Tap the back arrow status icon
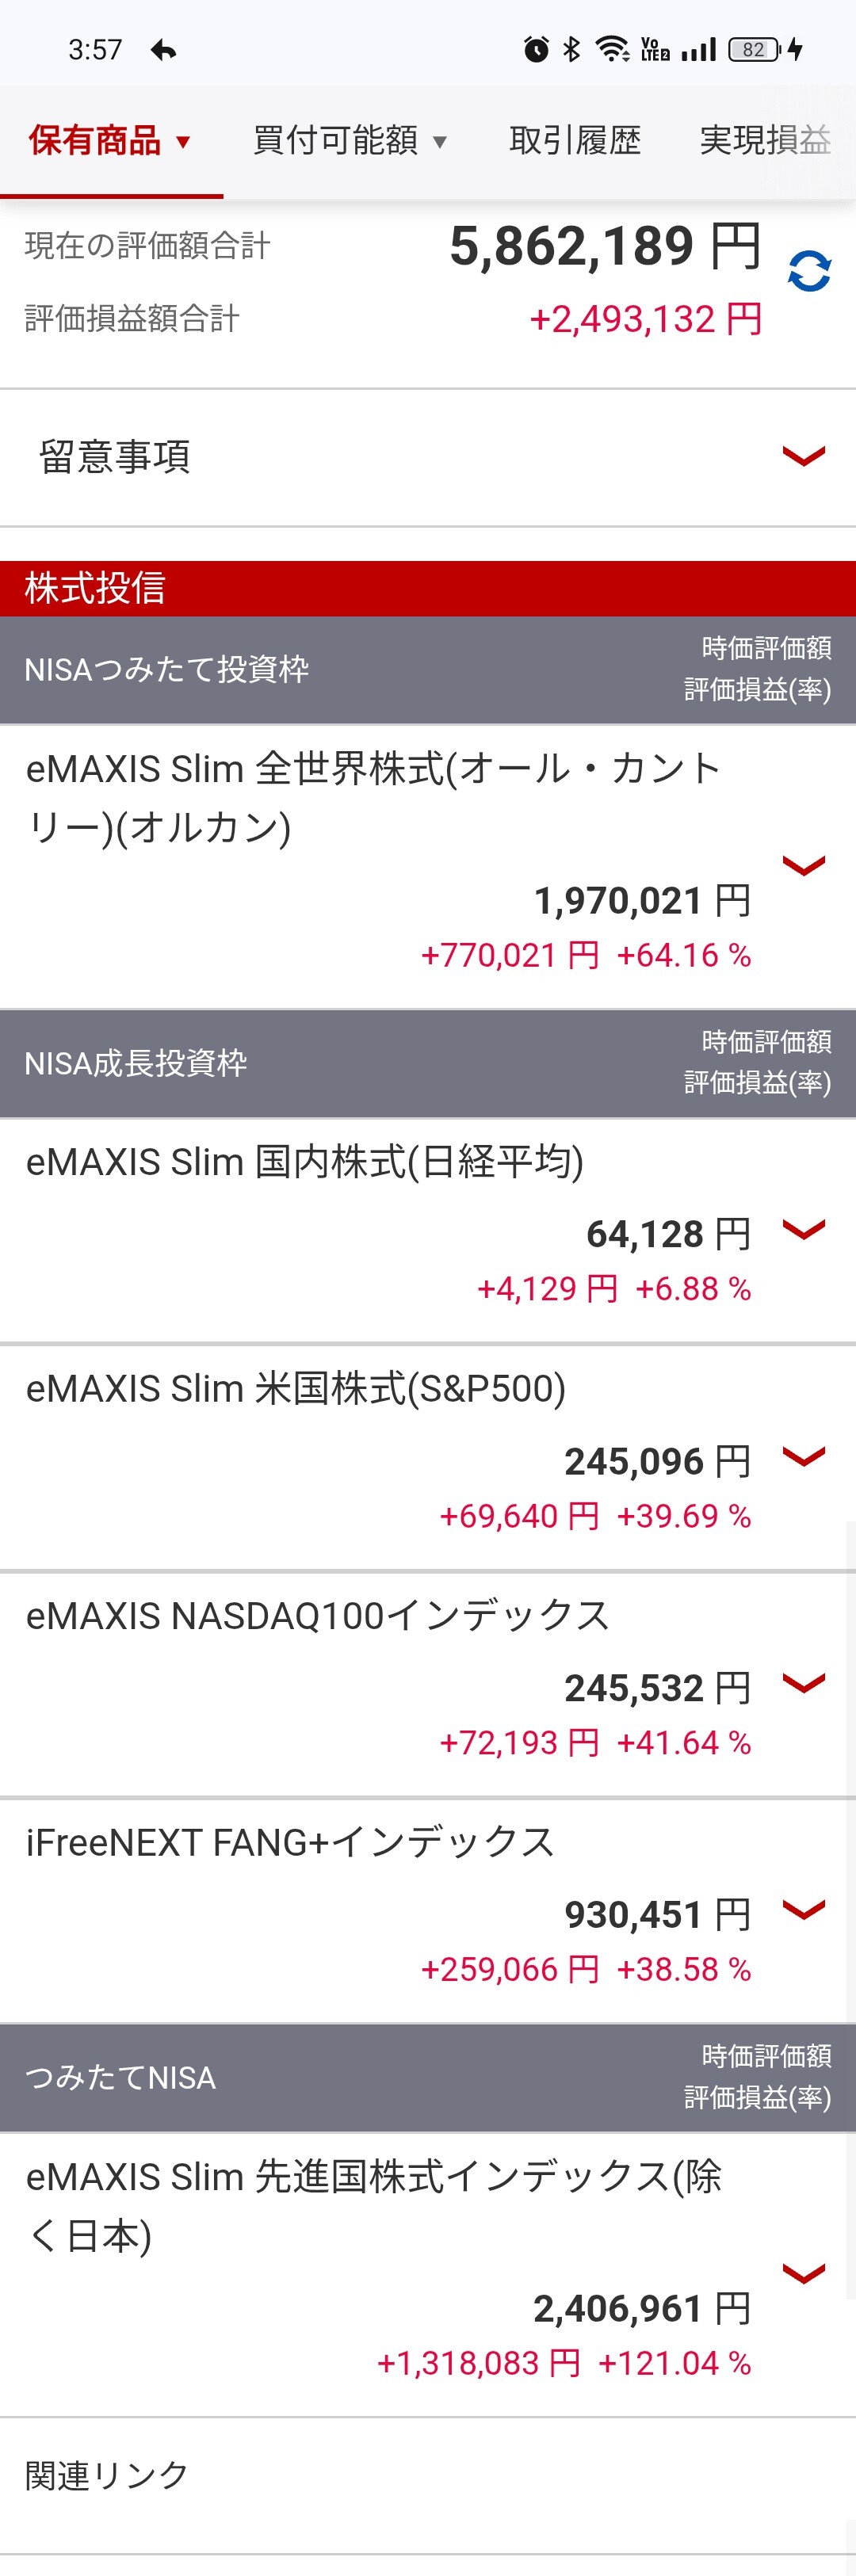 click(x=163, y=50)
